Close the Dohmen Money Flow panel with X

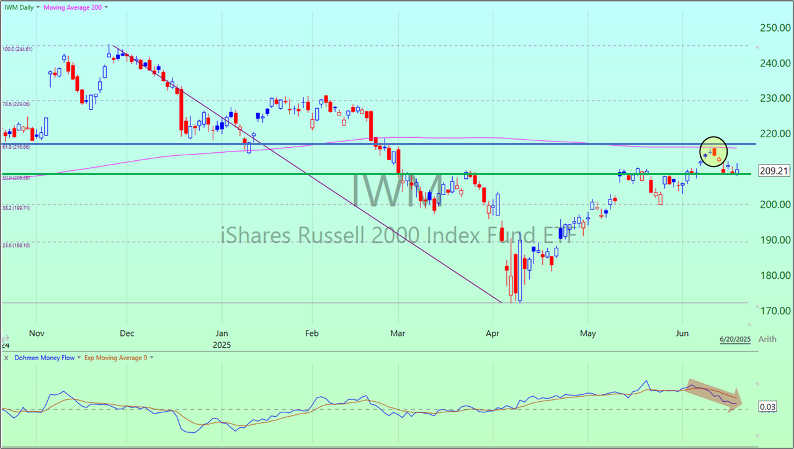click(6, 358)
